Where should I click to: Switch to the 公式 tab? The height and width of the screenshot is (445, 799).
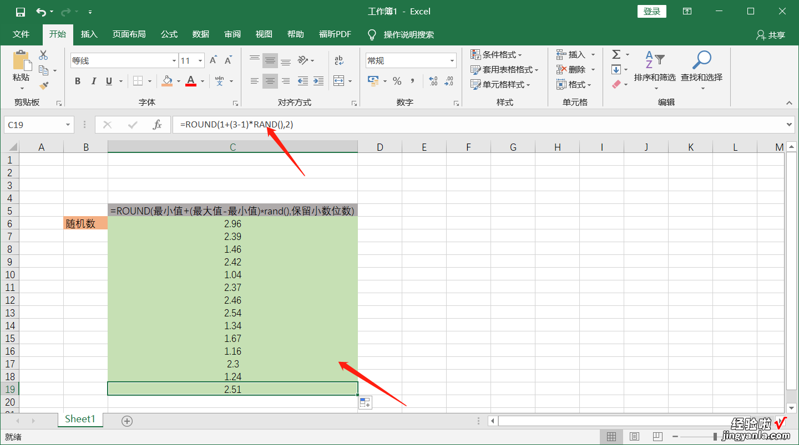tap(169, 34)
